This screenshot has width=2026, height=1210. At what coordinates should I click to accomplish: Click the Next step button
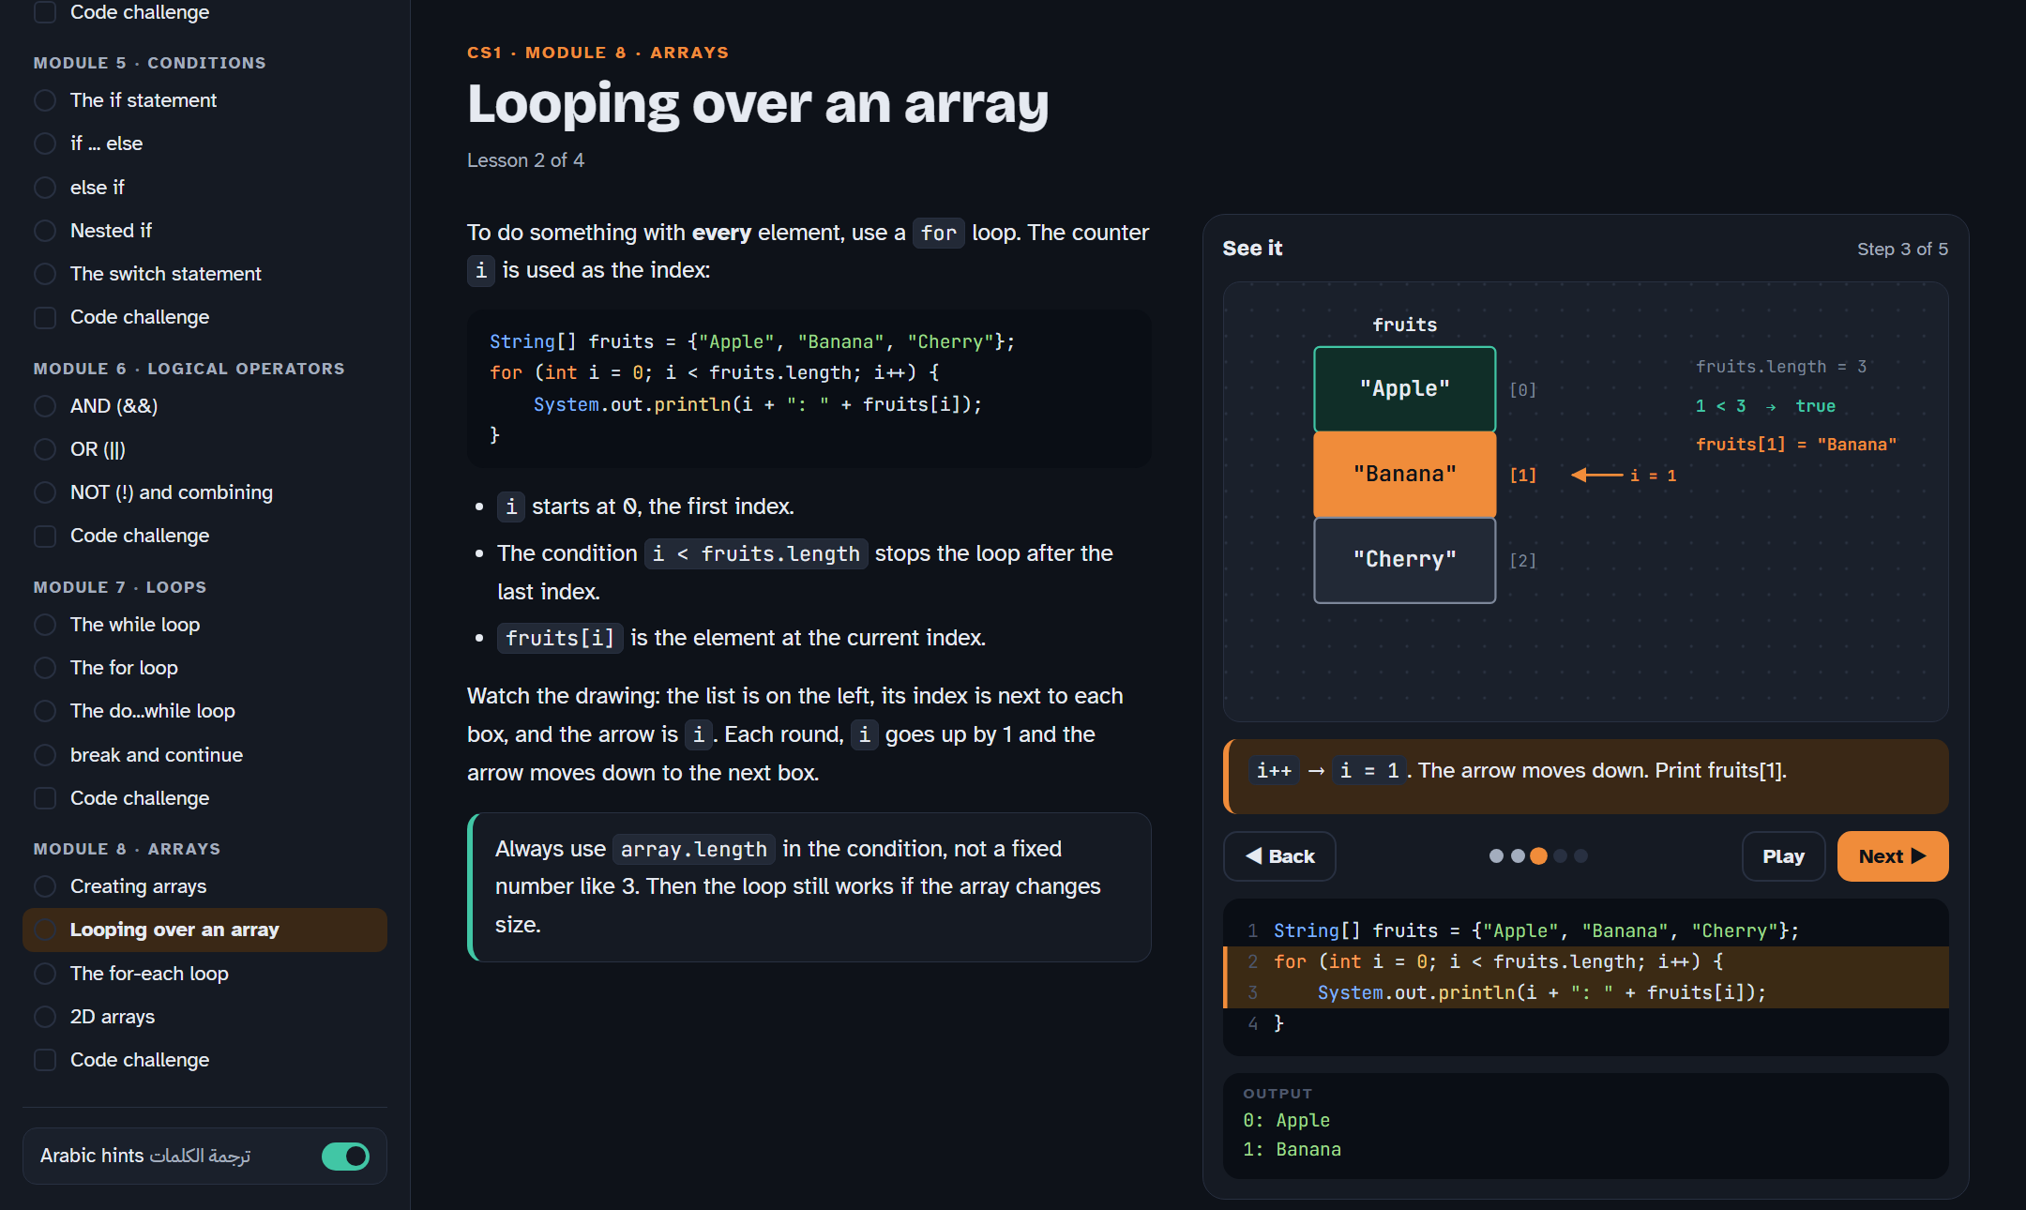pos(1892,856)
